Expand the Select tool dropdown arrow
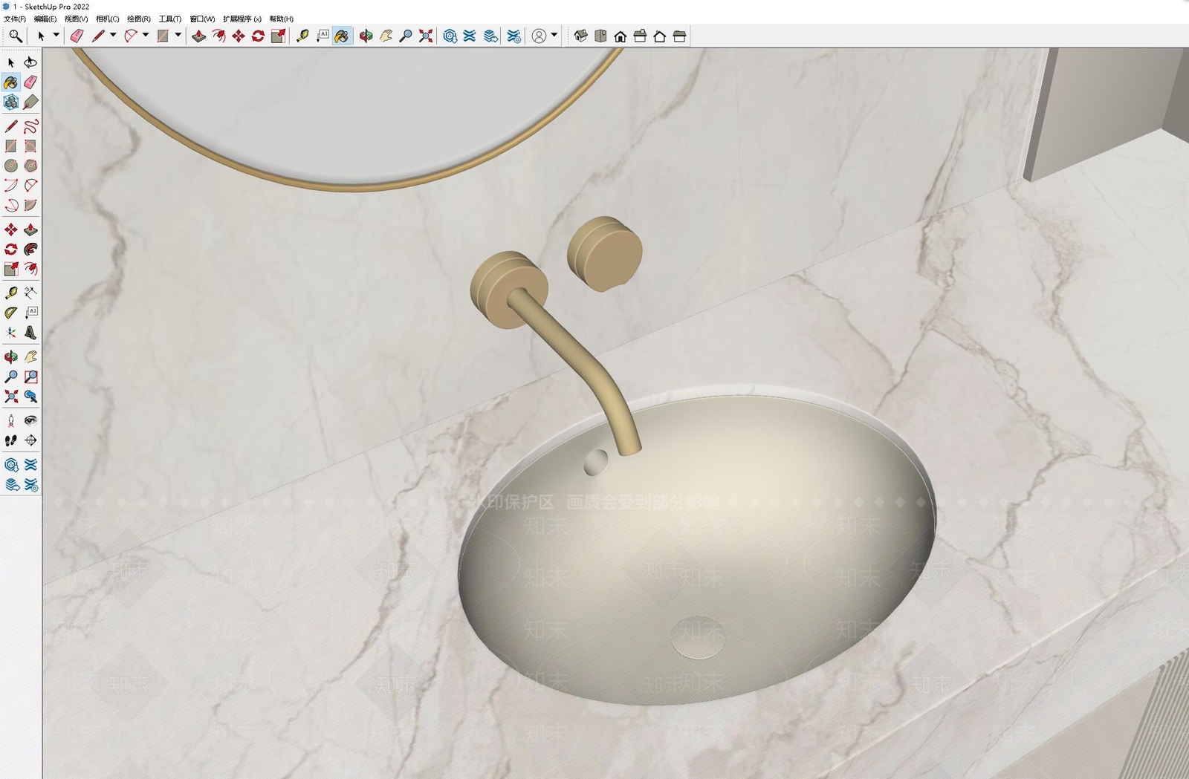Image resolution: width=1189 pixels, height=779 pixels. [56, 35]
